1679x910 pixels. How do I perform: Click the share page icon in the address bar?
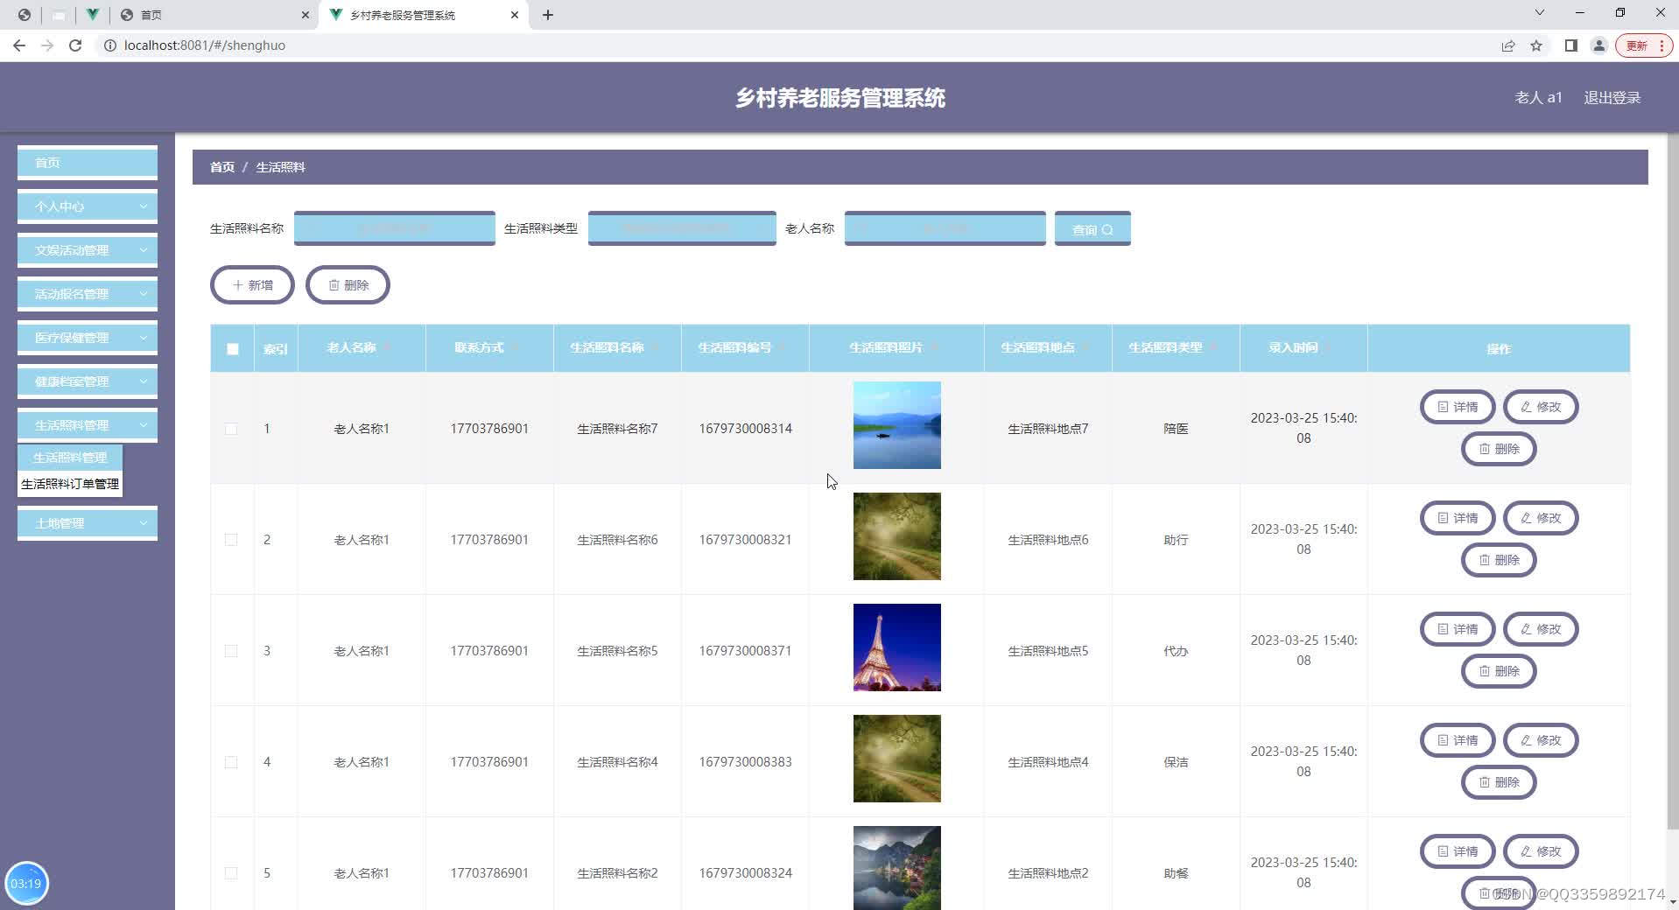point(1508,45)
